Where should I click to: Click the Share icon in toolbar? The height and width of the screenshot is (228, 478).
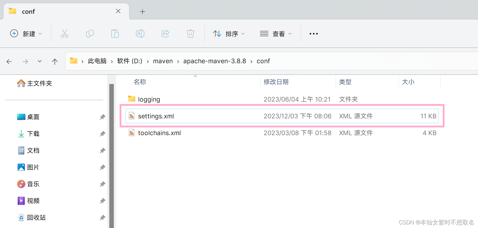(165, 34)
